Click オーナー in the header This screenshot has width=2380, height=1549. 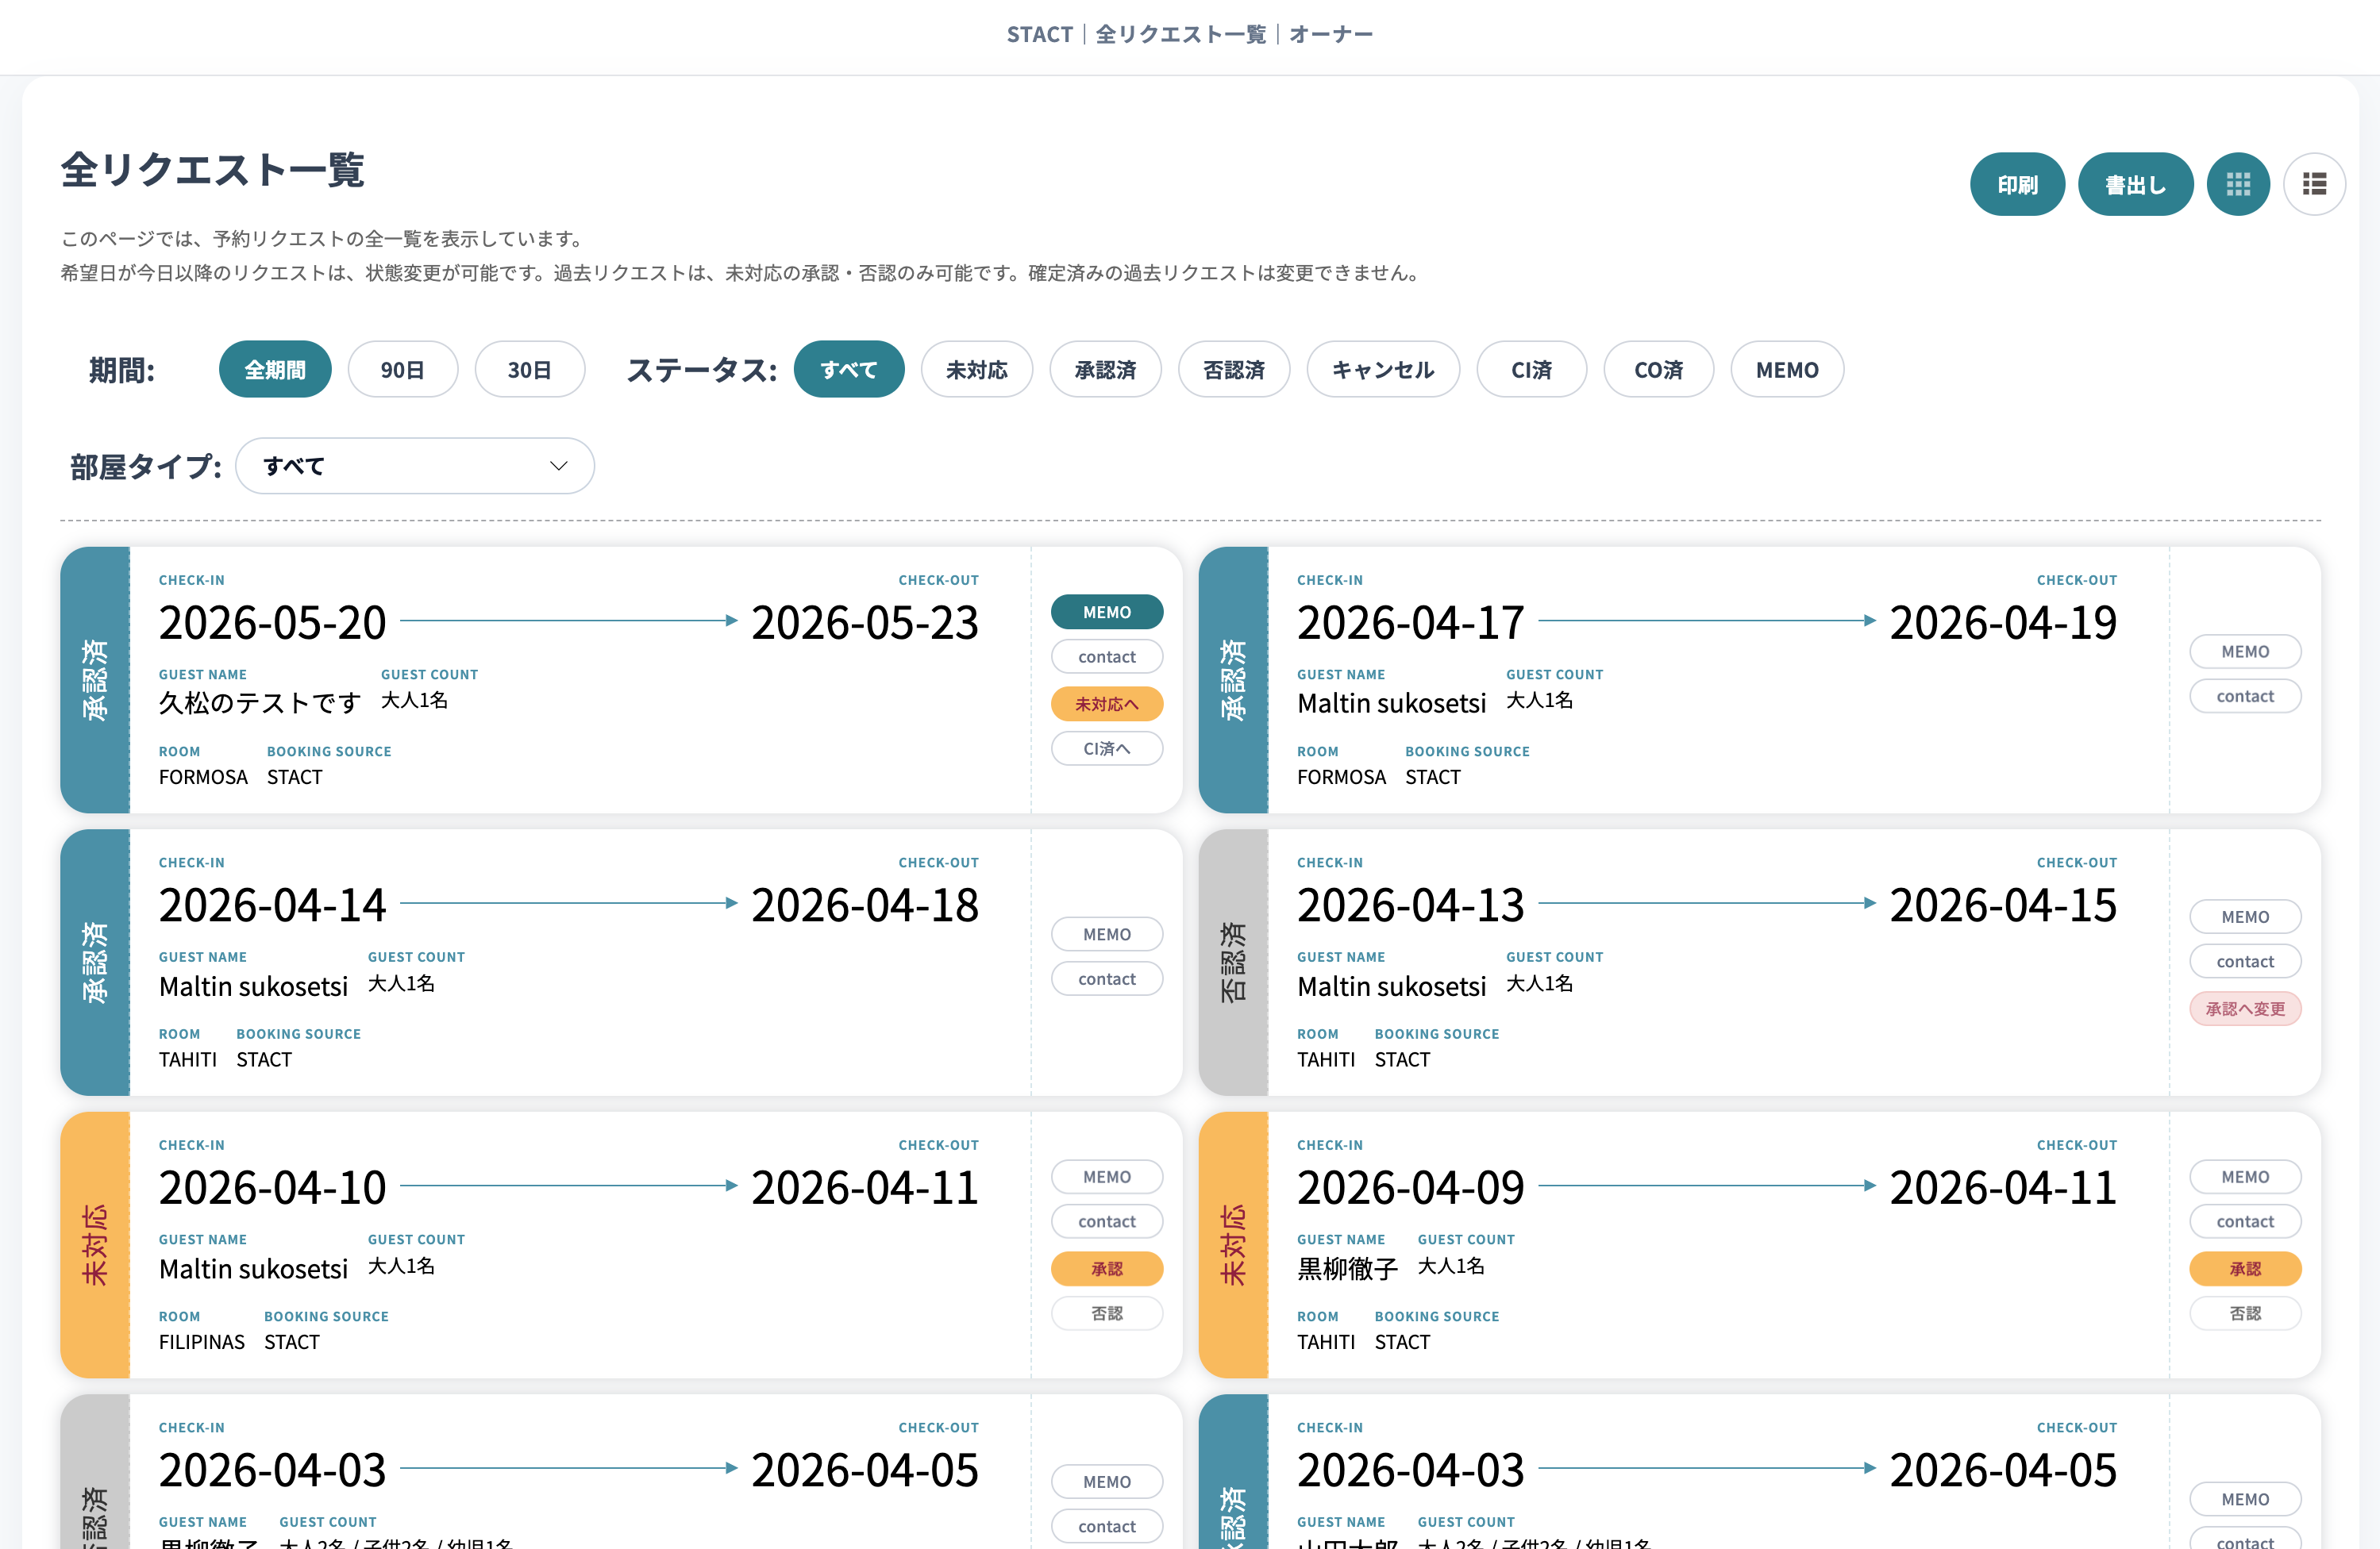1331,34
